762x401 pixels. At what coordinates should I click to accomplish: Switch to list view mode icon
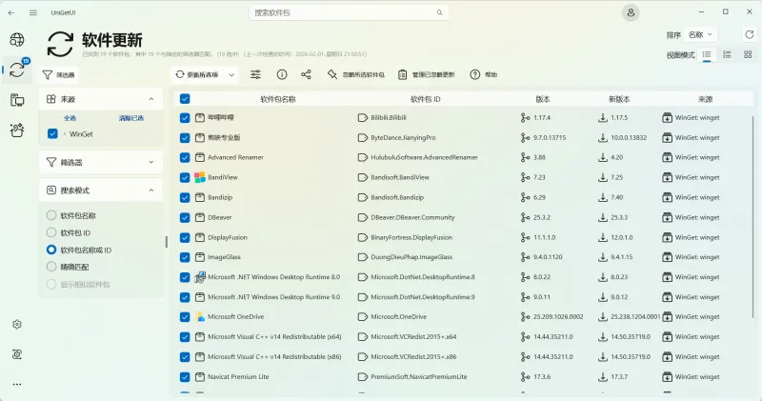tap(707, 54)
